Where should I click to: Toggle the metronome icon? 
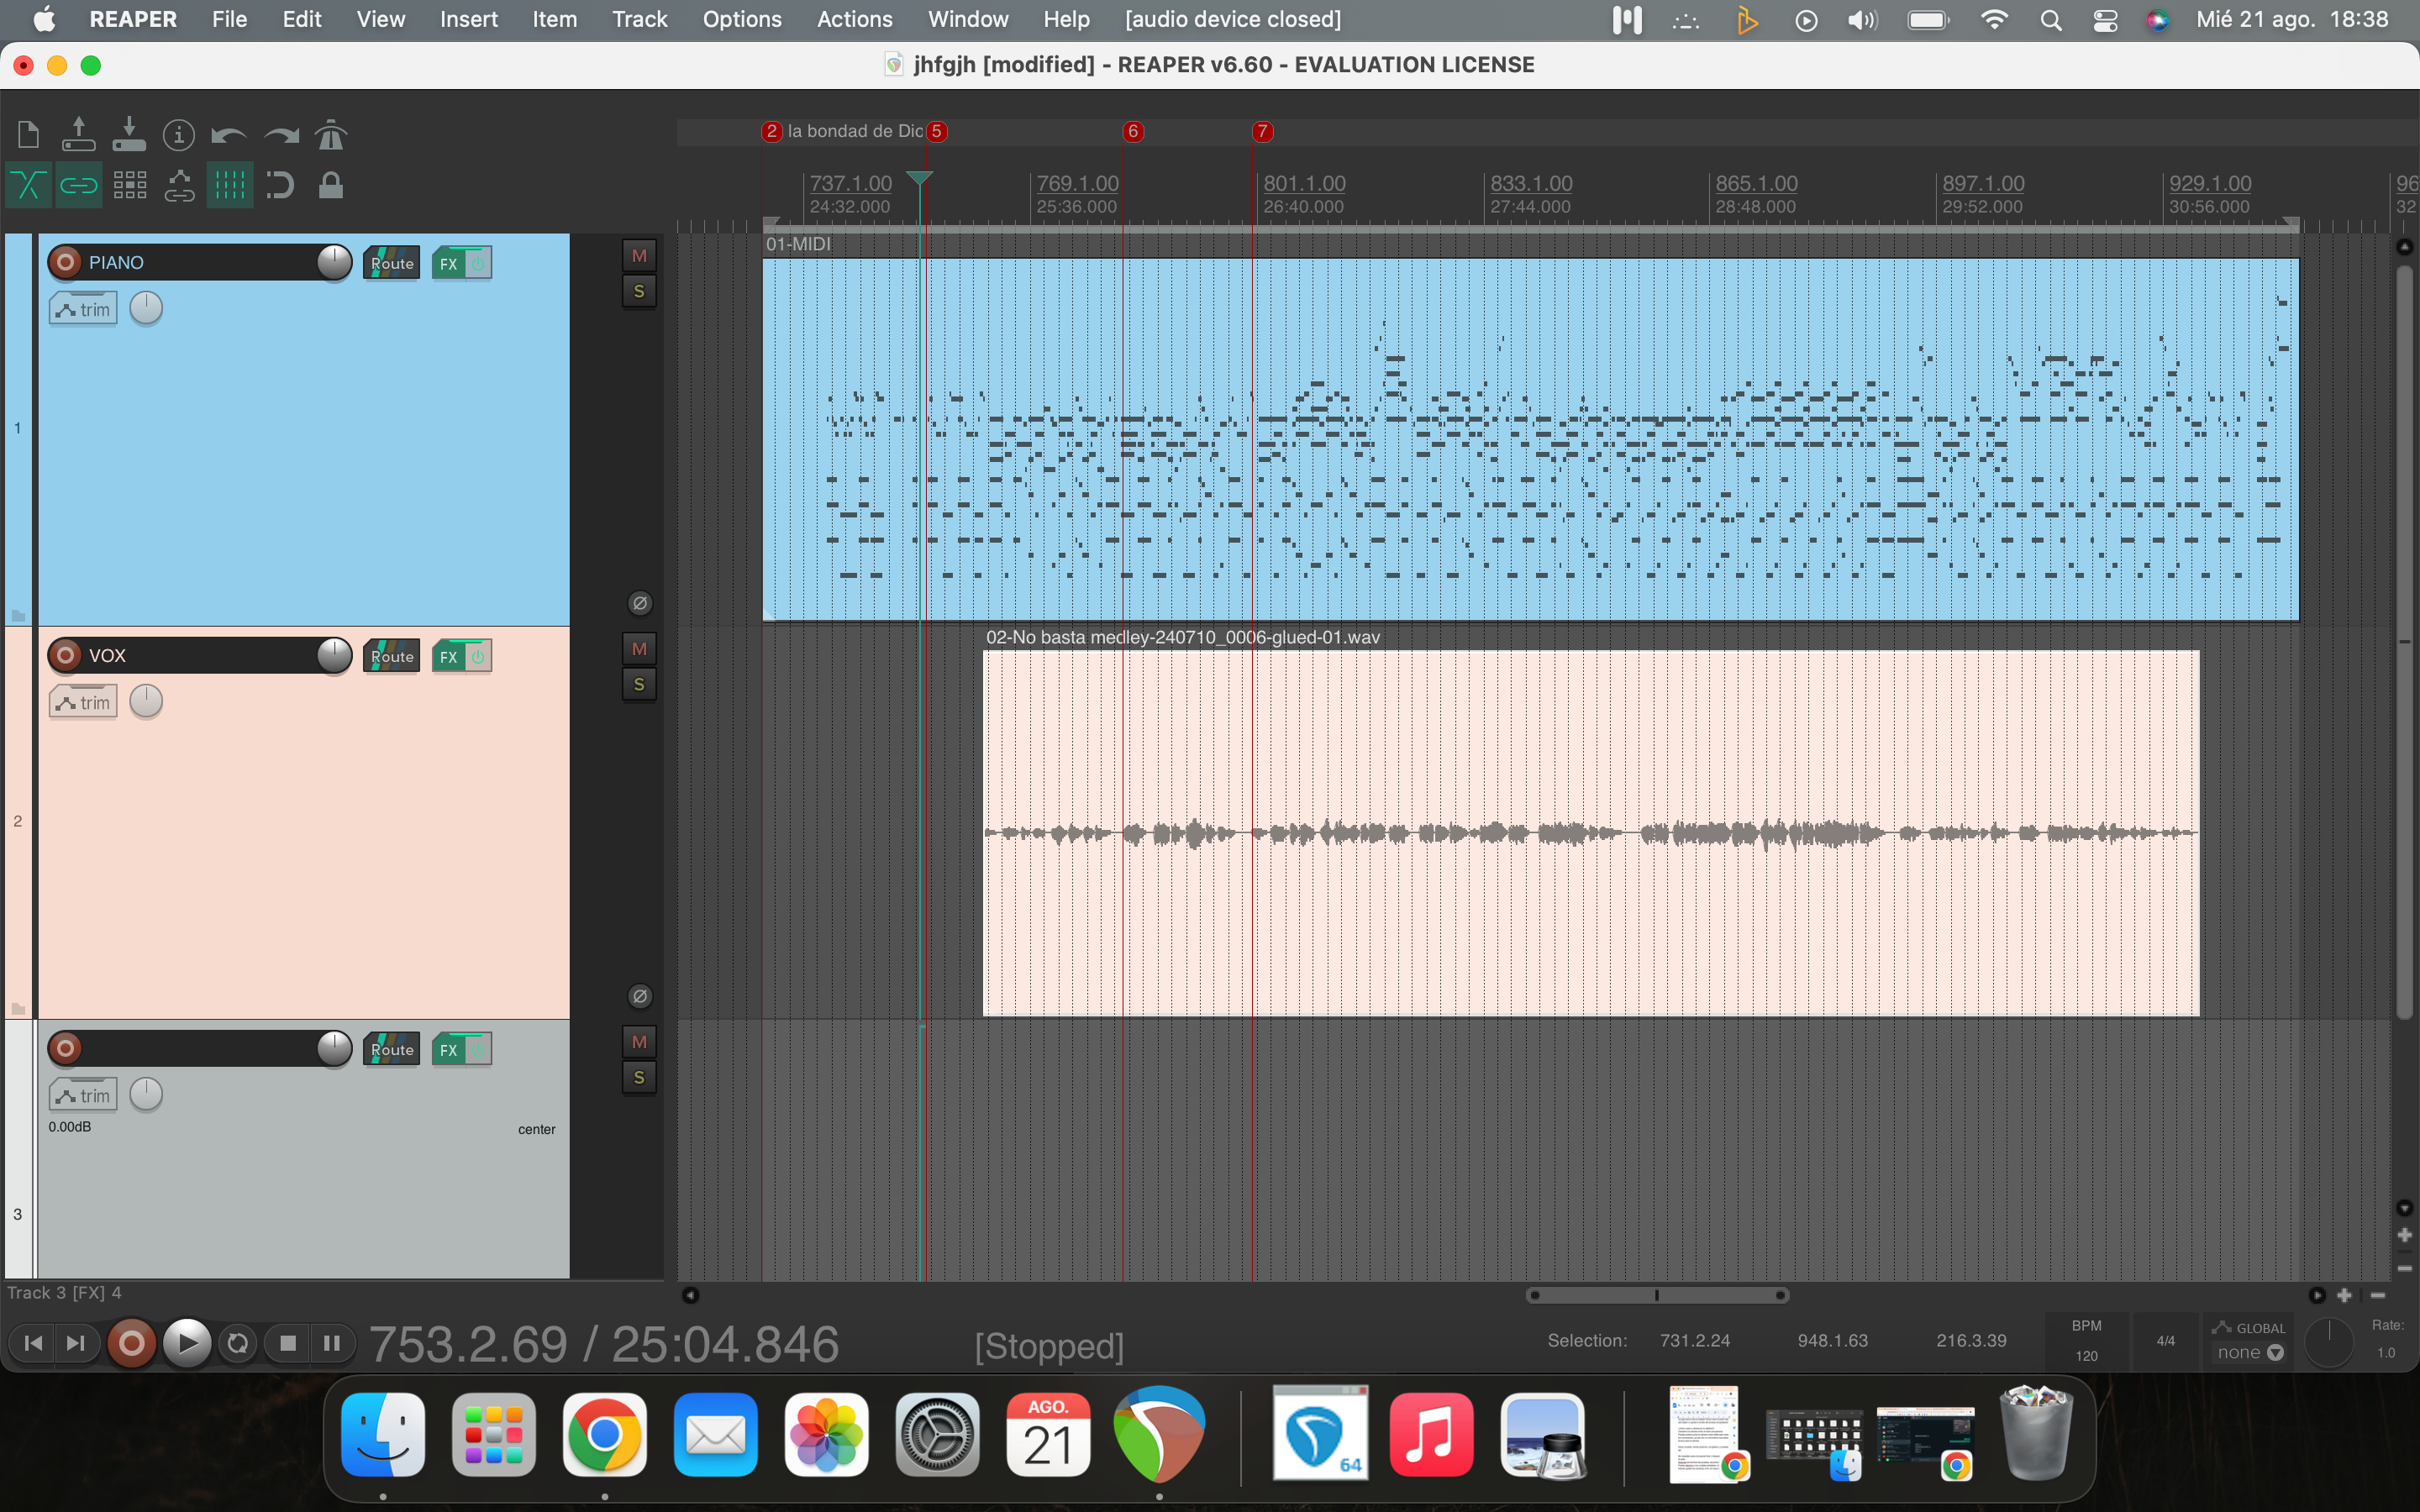(x=331, y=134)
